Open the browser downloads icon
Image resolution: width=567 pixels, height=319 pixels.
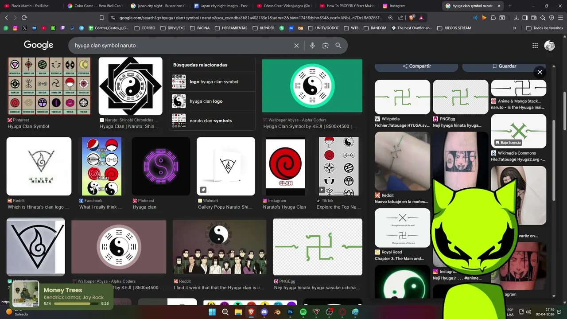[516, 18]
